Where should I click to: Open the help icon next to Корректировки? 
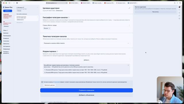tap(57, 51)
